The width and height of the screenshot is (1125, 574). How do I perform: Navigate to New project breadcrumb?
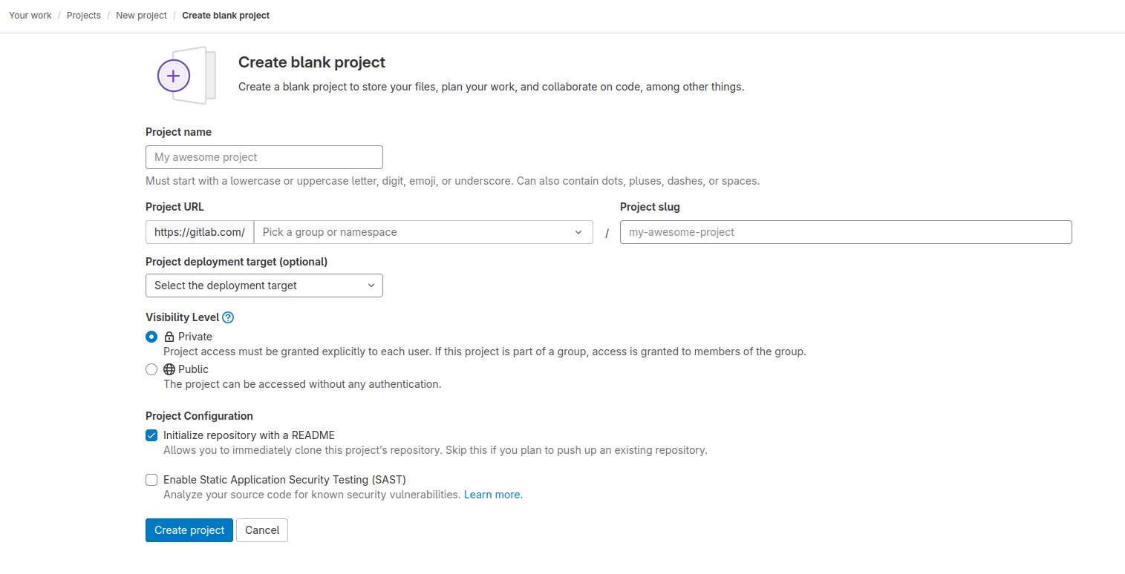point(141,15)
